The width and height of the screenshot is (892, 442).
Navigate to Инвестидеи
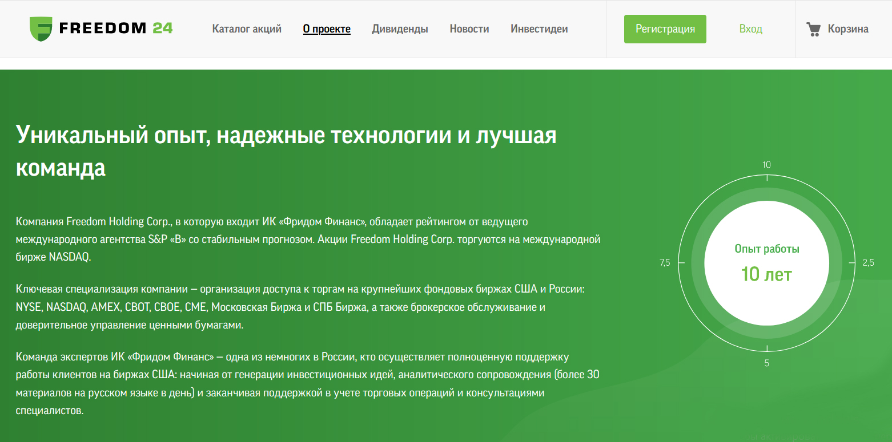pos(539,29)
